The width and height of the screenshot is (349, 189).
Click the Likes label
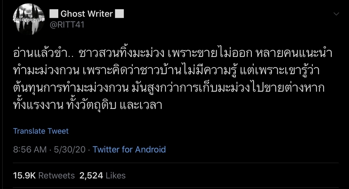(x=116, y=175)
